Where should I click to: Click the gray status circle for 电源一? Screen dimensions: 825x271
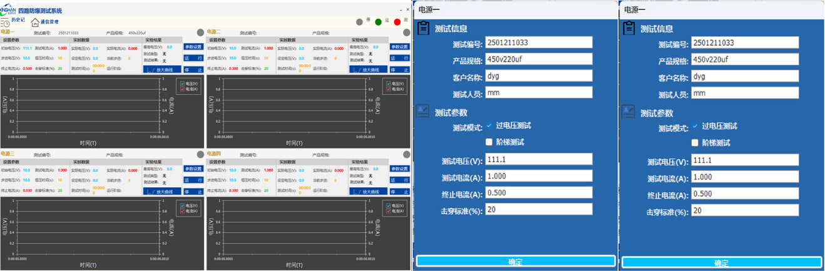(x=200, y=33)
